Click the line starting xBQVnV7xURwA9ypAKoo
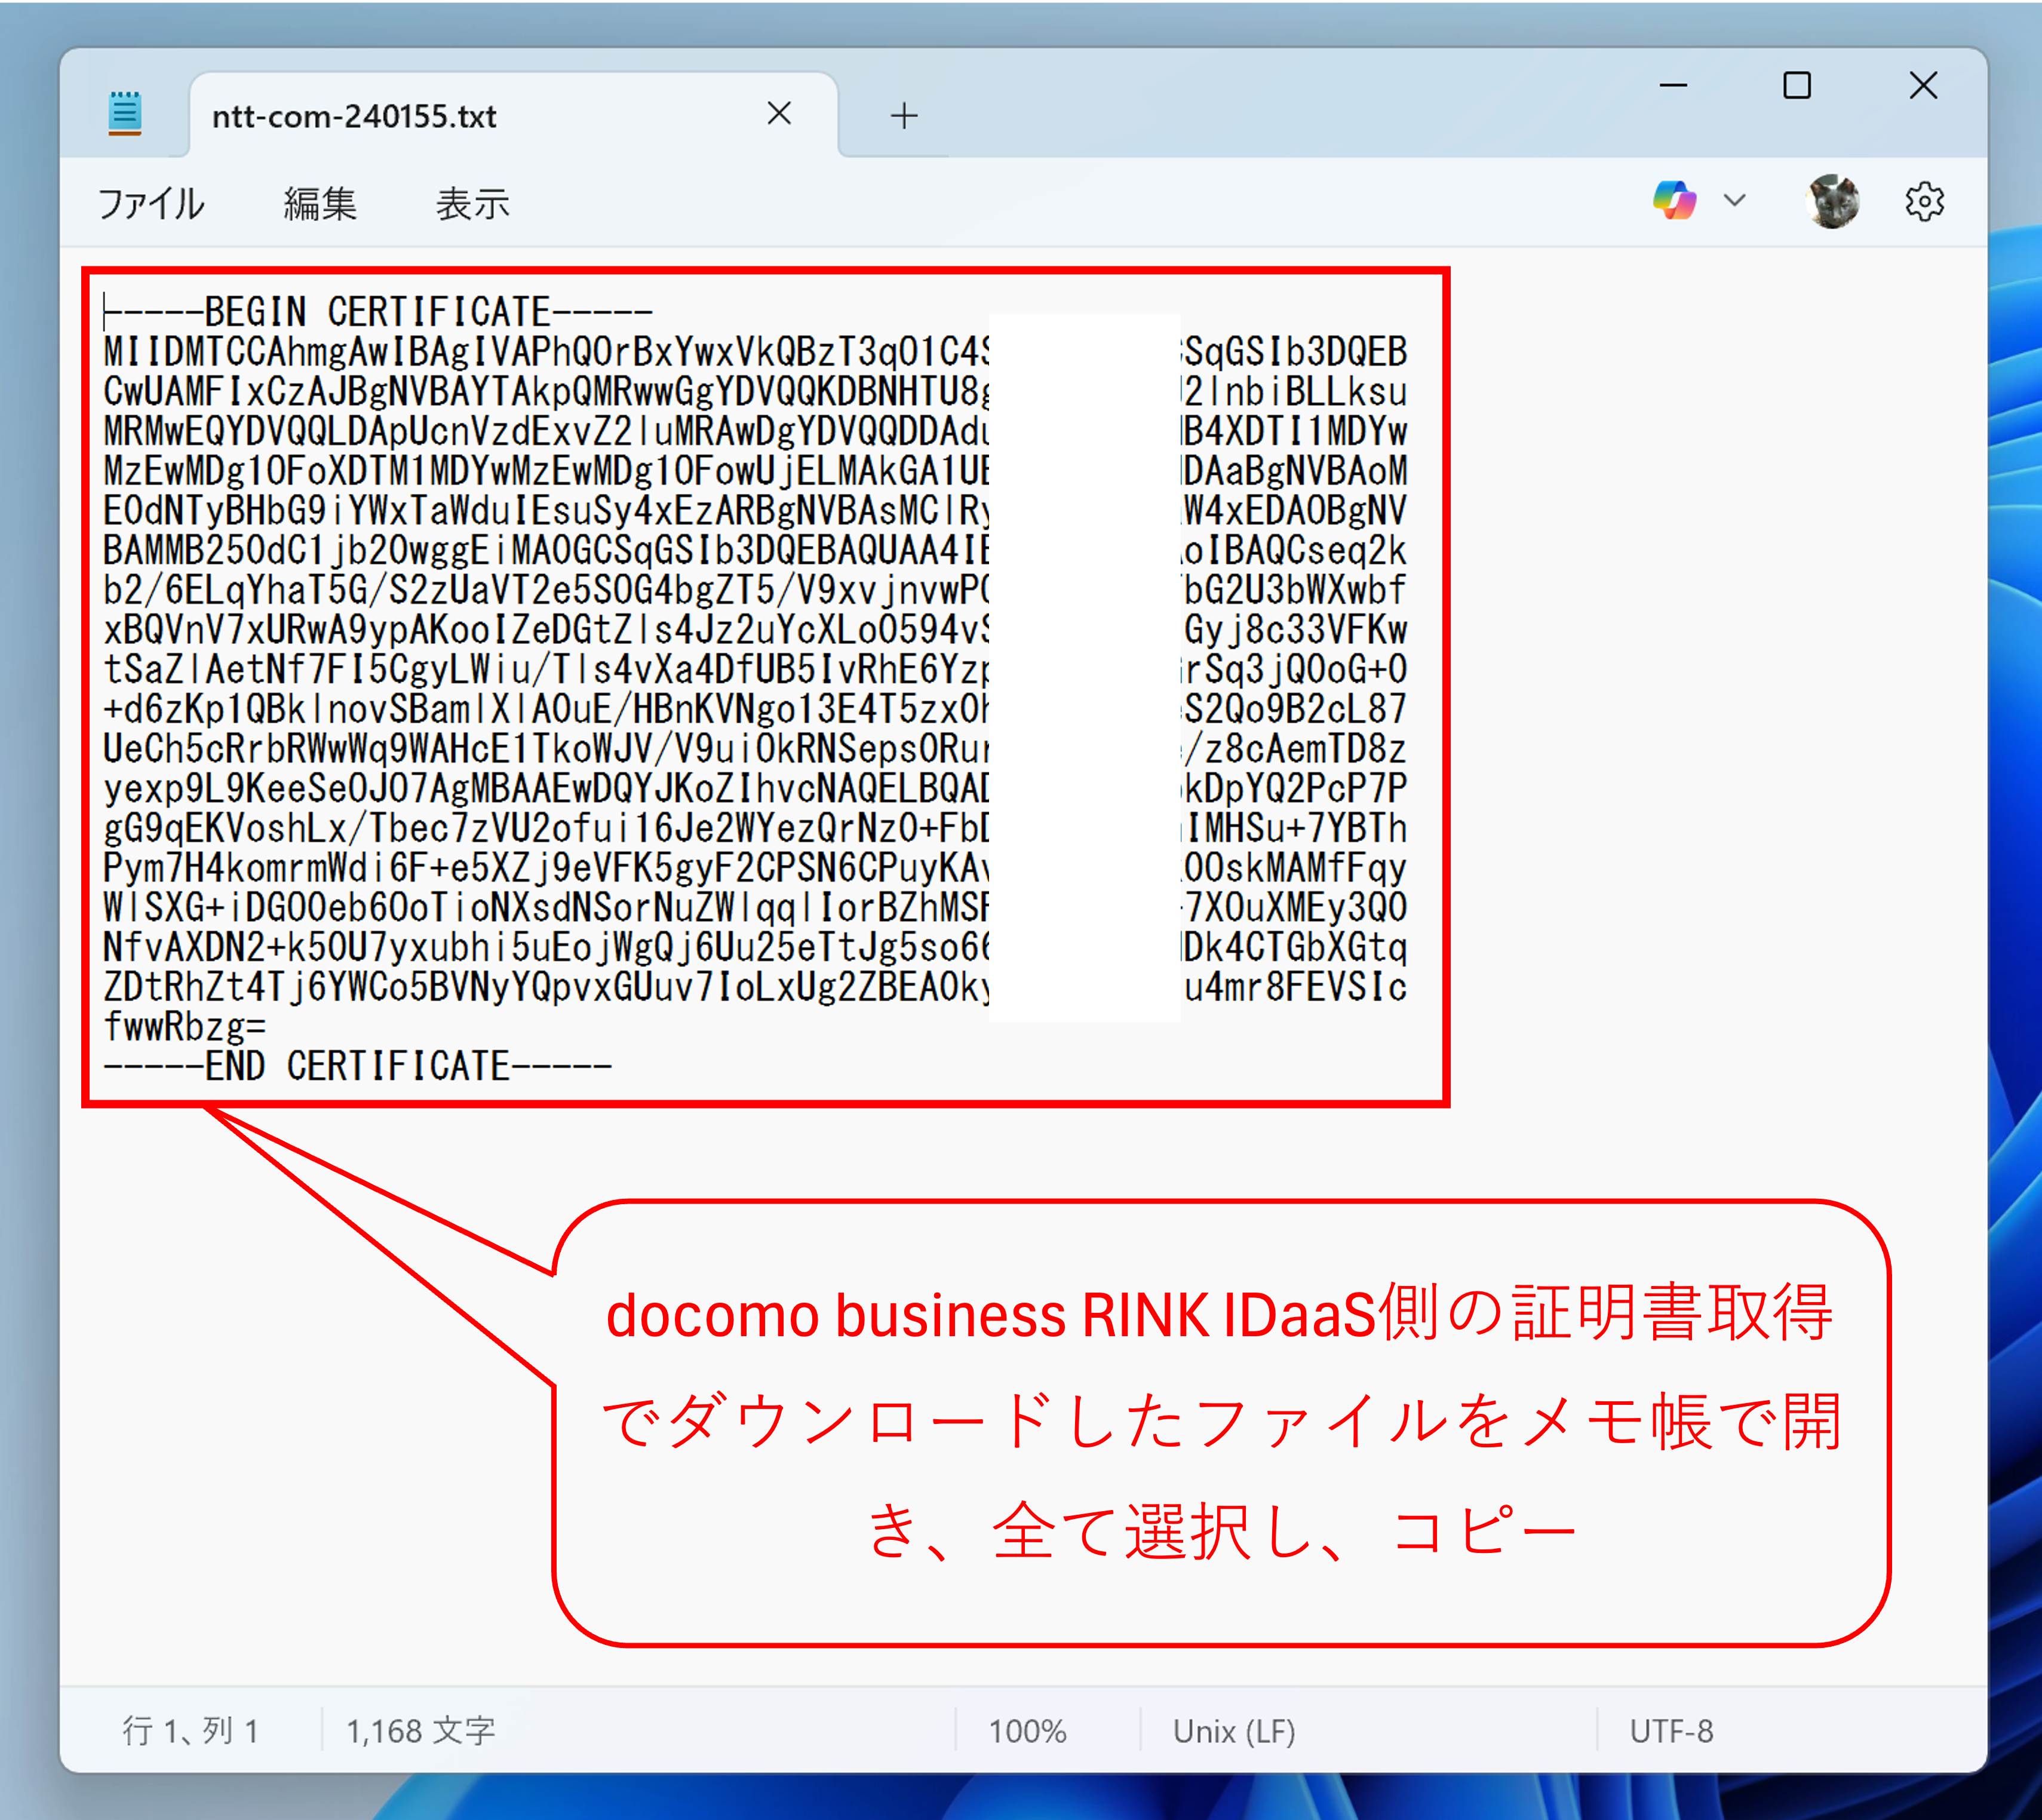This screenshot has height=1820, width=2042. pos(755,630)
